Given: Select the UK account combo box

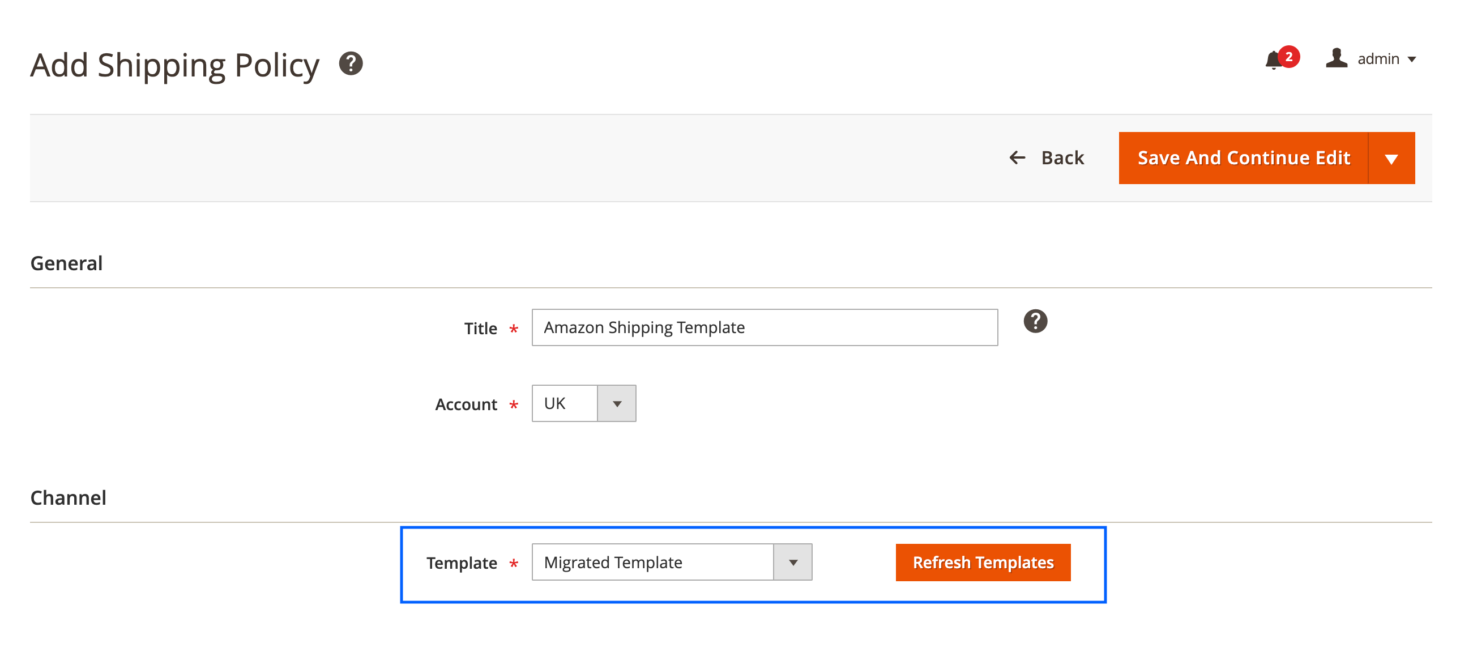Looking at the screenshot, I should [565, 404].
